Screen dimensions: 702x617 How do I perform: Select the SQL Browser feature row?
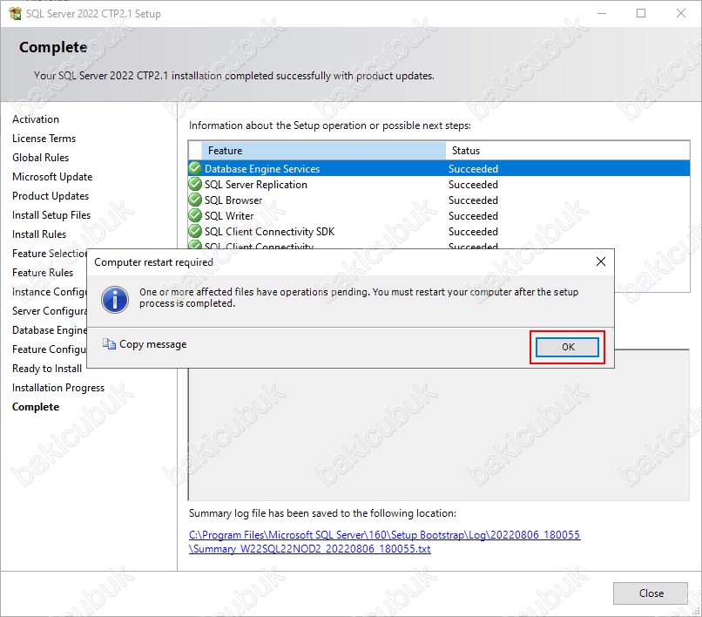point(439,200)
